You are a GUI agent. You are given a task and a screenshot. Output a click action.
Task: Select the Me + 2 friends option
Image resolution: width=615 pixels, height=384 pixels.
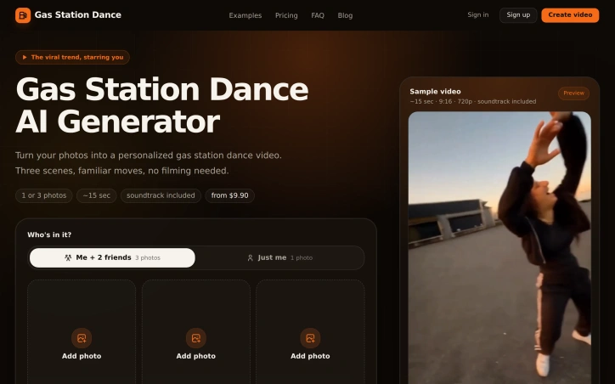pyautogui.click(x=112, y=257)
